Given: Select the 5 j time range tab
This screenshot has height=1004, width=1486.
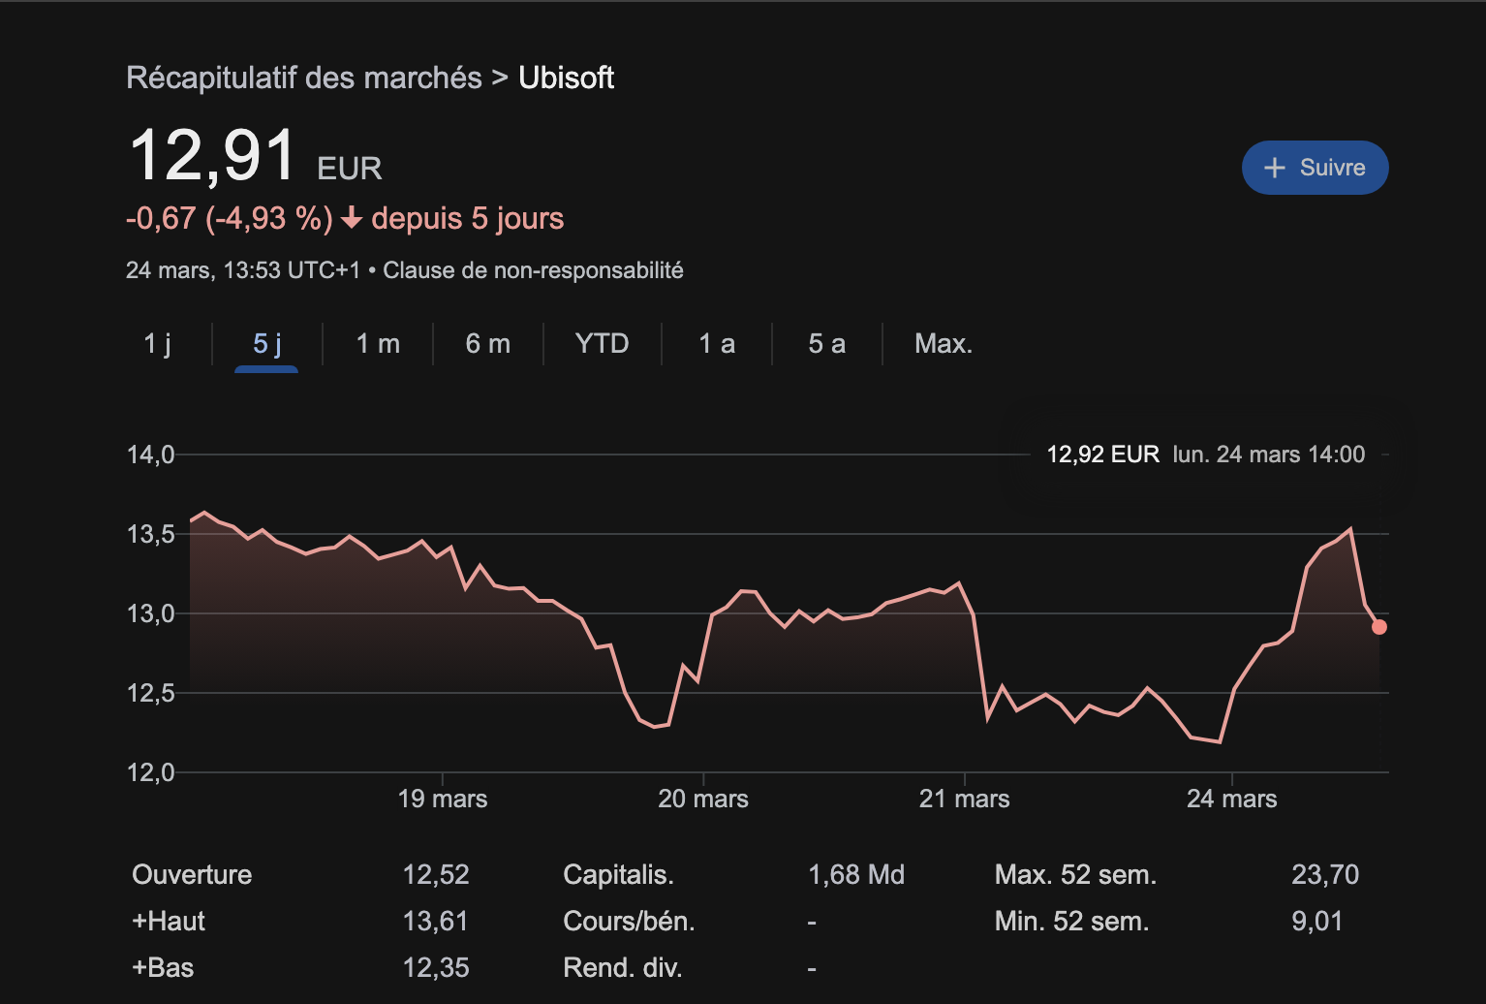Looking at the screenshot, I should (x=267, y=344).
